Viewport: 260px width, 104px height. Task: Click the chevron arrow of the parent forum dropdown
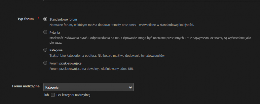[x=130, y=87]
